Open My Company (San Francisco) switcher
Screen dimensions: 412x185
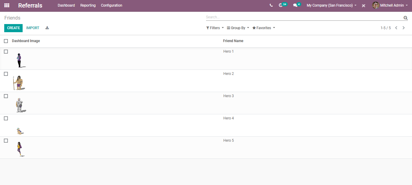tap(331, 5)
